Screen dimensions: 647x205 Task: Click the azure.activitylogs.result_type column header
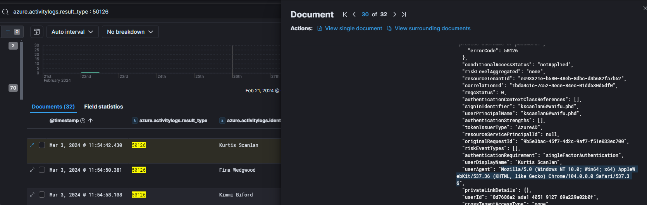173,121
